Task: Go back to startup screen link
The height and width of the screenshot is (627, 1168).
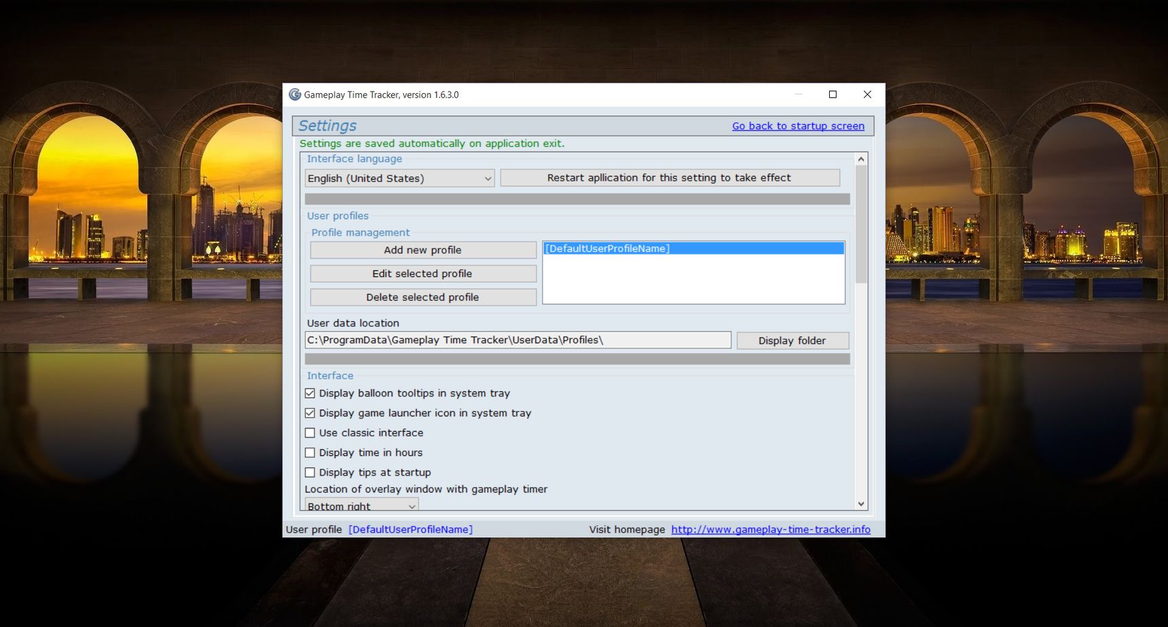Action: 798,126
